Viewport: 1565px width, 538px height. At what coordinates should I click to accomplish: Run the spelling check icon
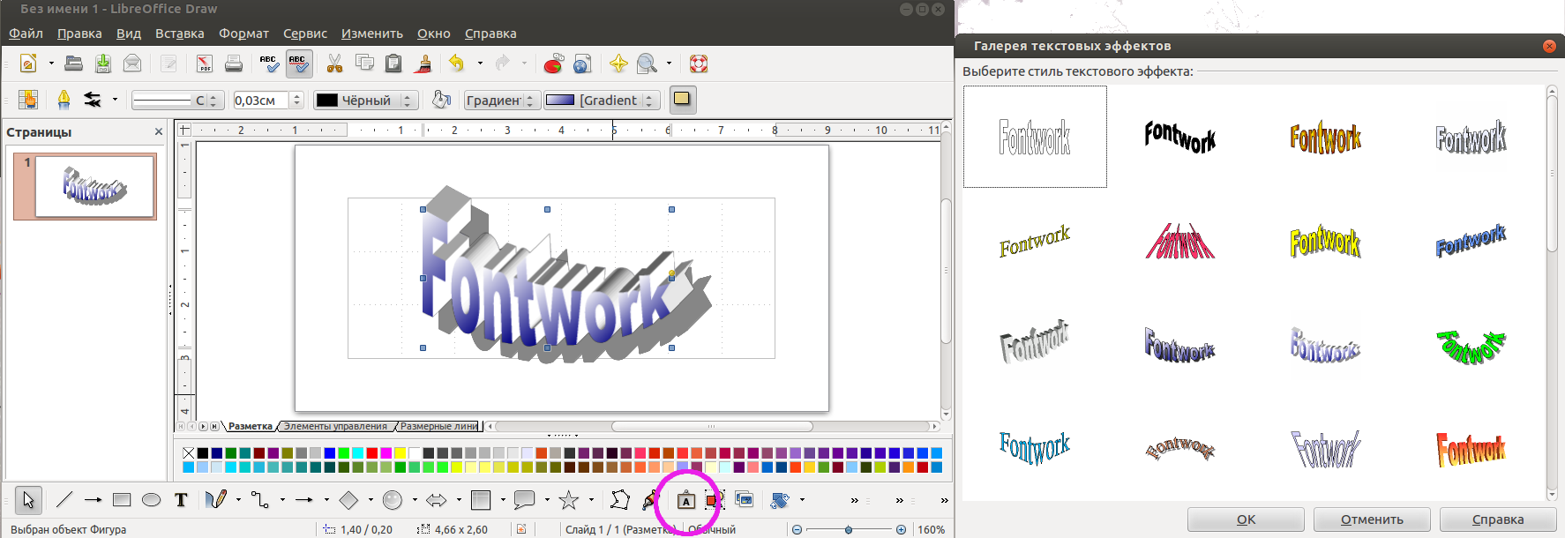tap(269, 64)
